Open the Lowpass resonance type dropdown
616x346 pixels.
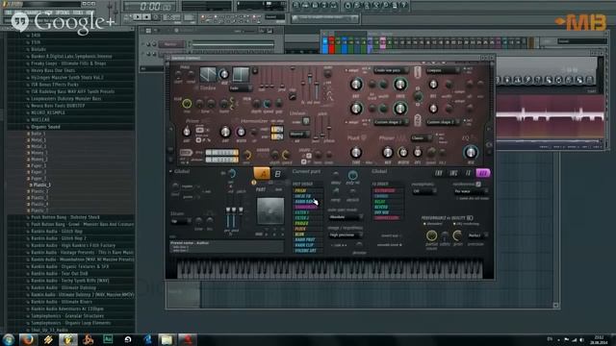(443, 70)
